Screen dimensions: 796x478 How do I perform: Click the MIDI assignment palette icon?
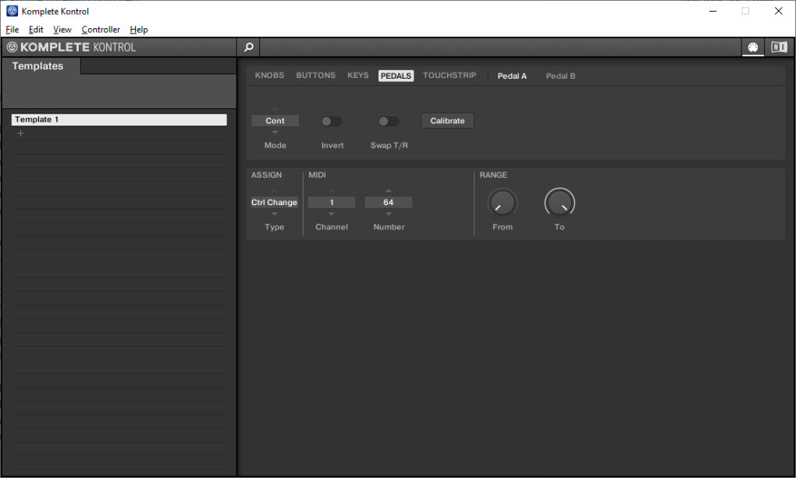click(x=753, y=48)
